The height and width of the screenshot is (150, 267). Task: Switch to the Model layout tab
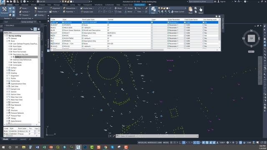point(5,139)
